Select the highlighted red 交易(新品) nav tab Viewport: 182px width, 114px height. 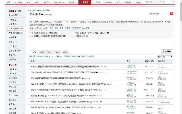point(85,2)
